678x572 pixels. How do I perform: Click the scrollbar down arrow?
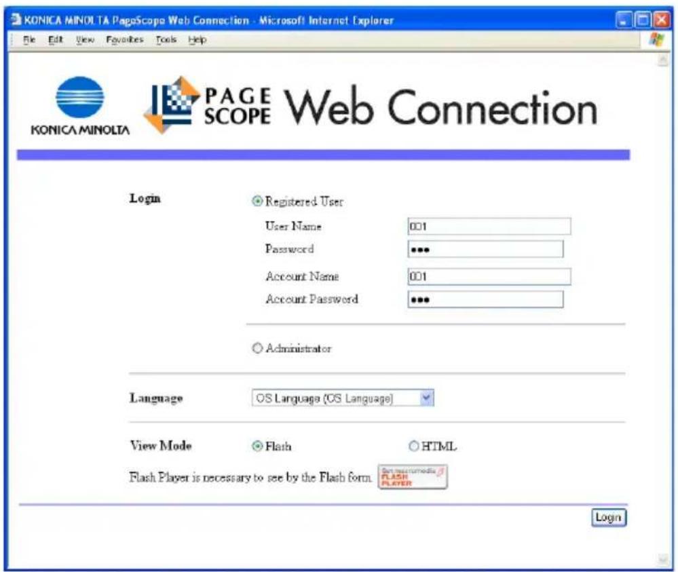point(662,560)
